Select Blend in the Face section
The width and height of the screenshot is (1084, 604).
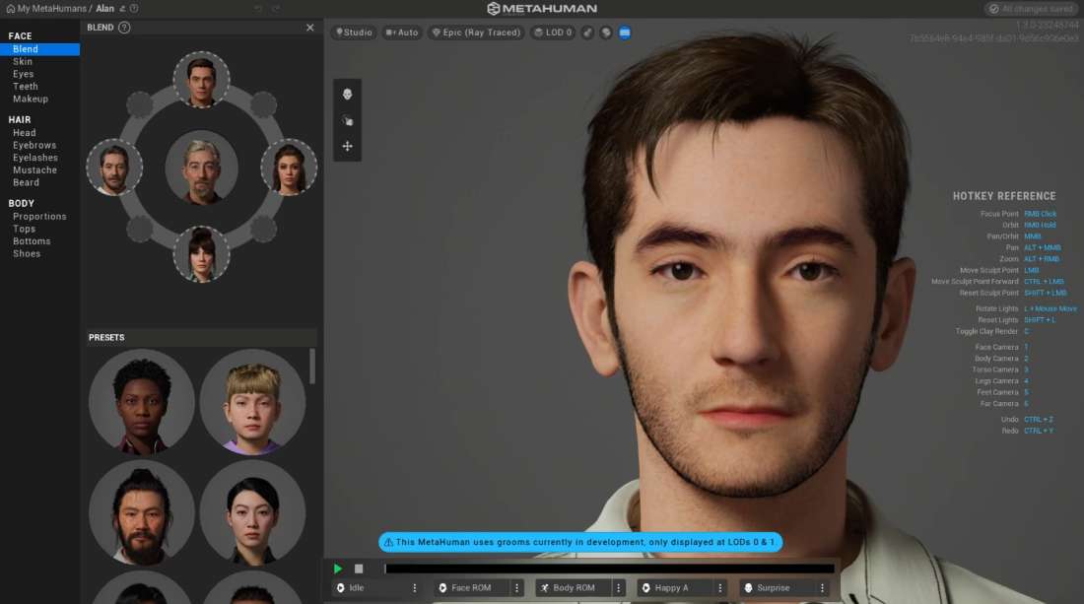[x=40, y=49]
